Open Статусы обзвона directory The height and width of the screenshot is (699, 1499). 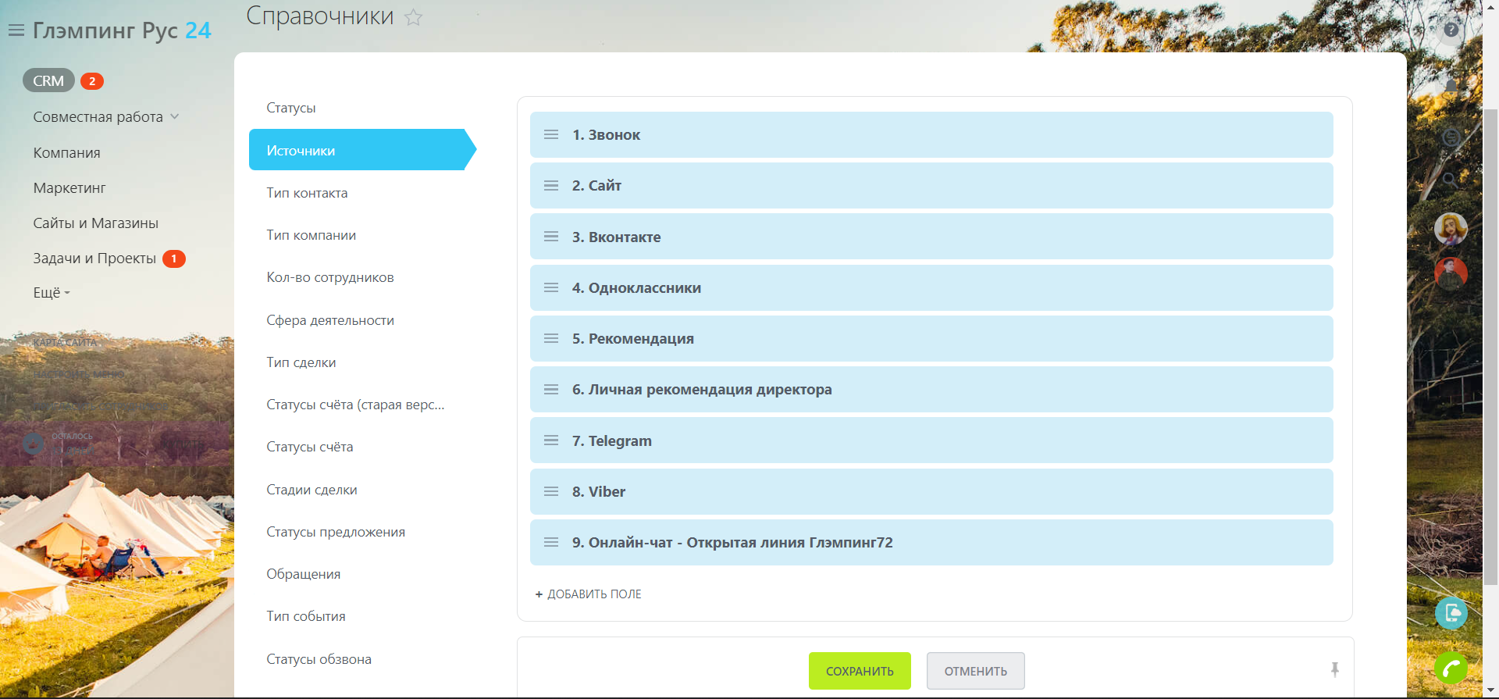coord(319,659)
